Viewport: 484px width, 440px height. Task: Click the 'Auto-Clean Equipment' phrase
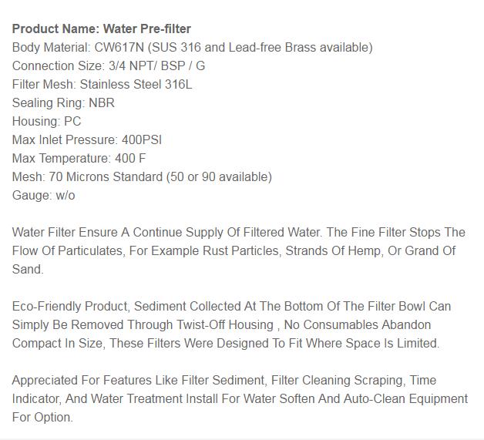pyautogui.click(x=405, y=399)
